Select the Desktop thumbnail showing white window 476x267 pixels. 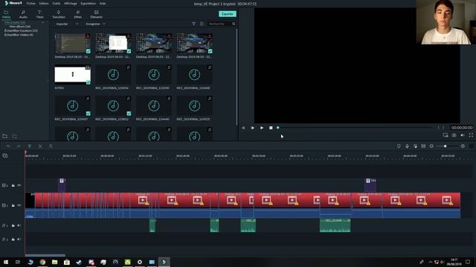click(113, 43)
